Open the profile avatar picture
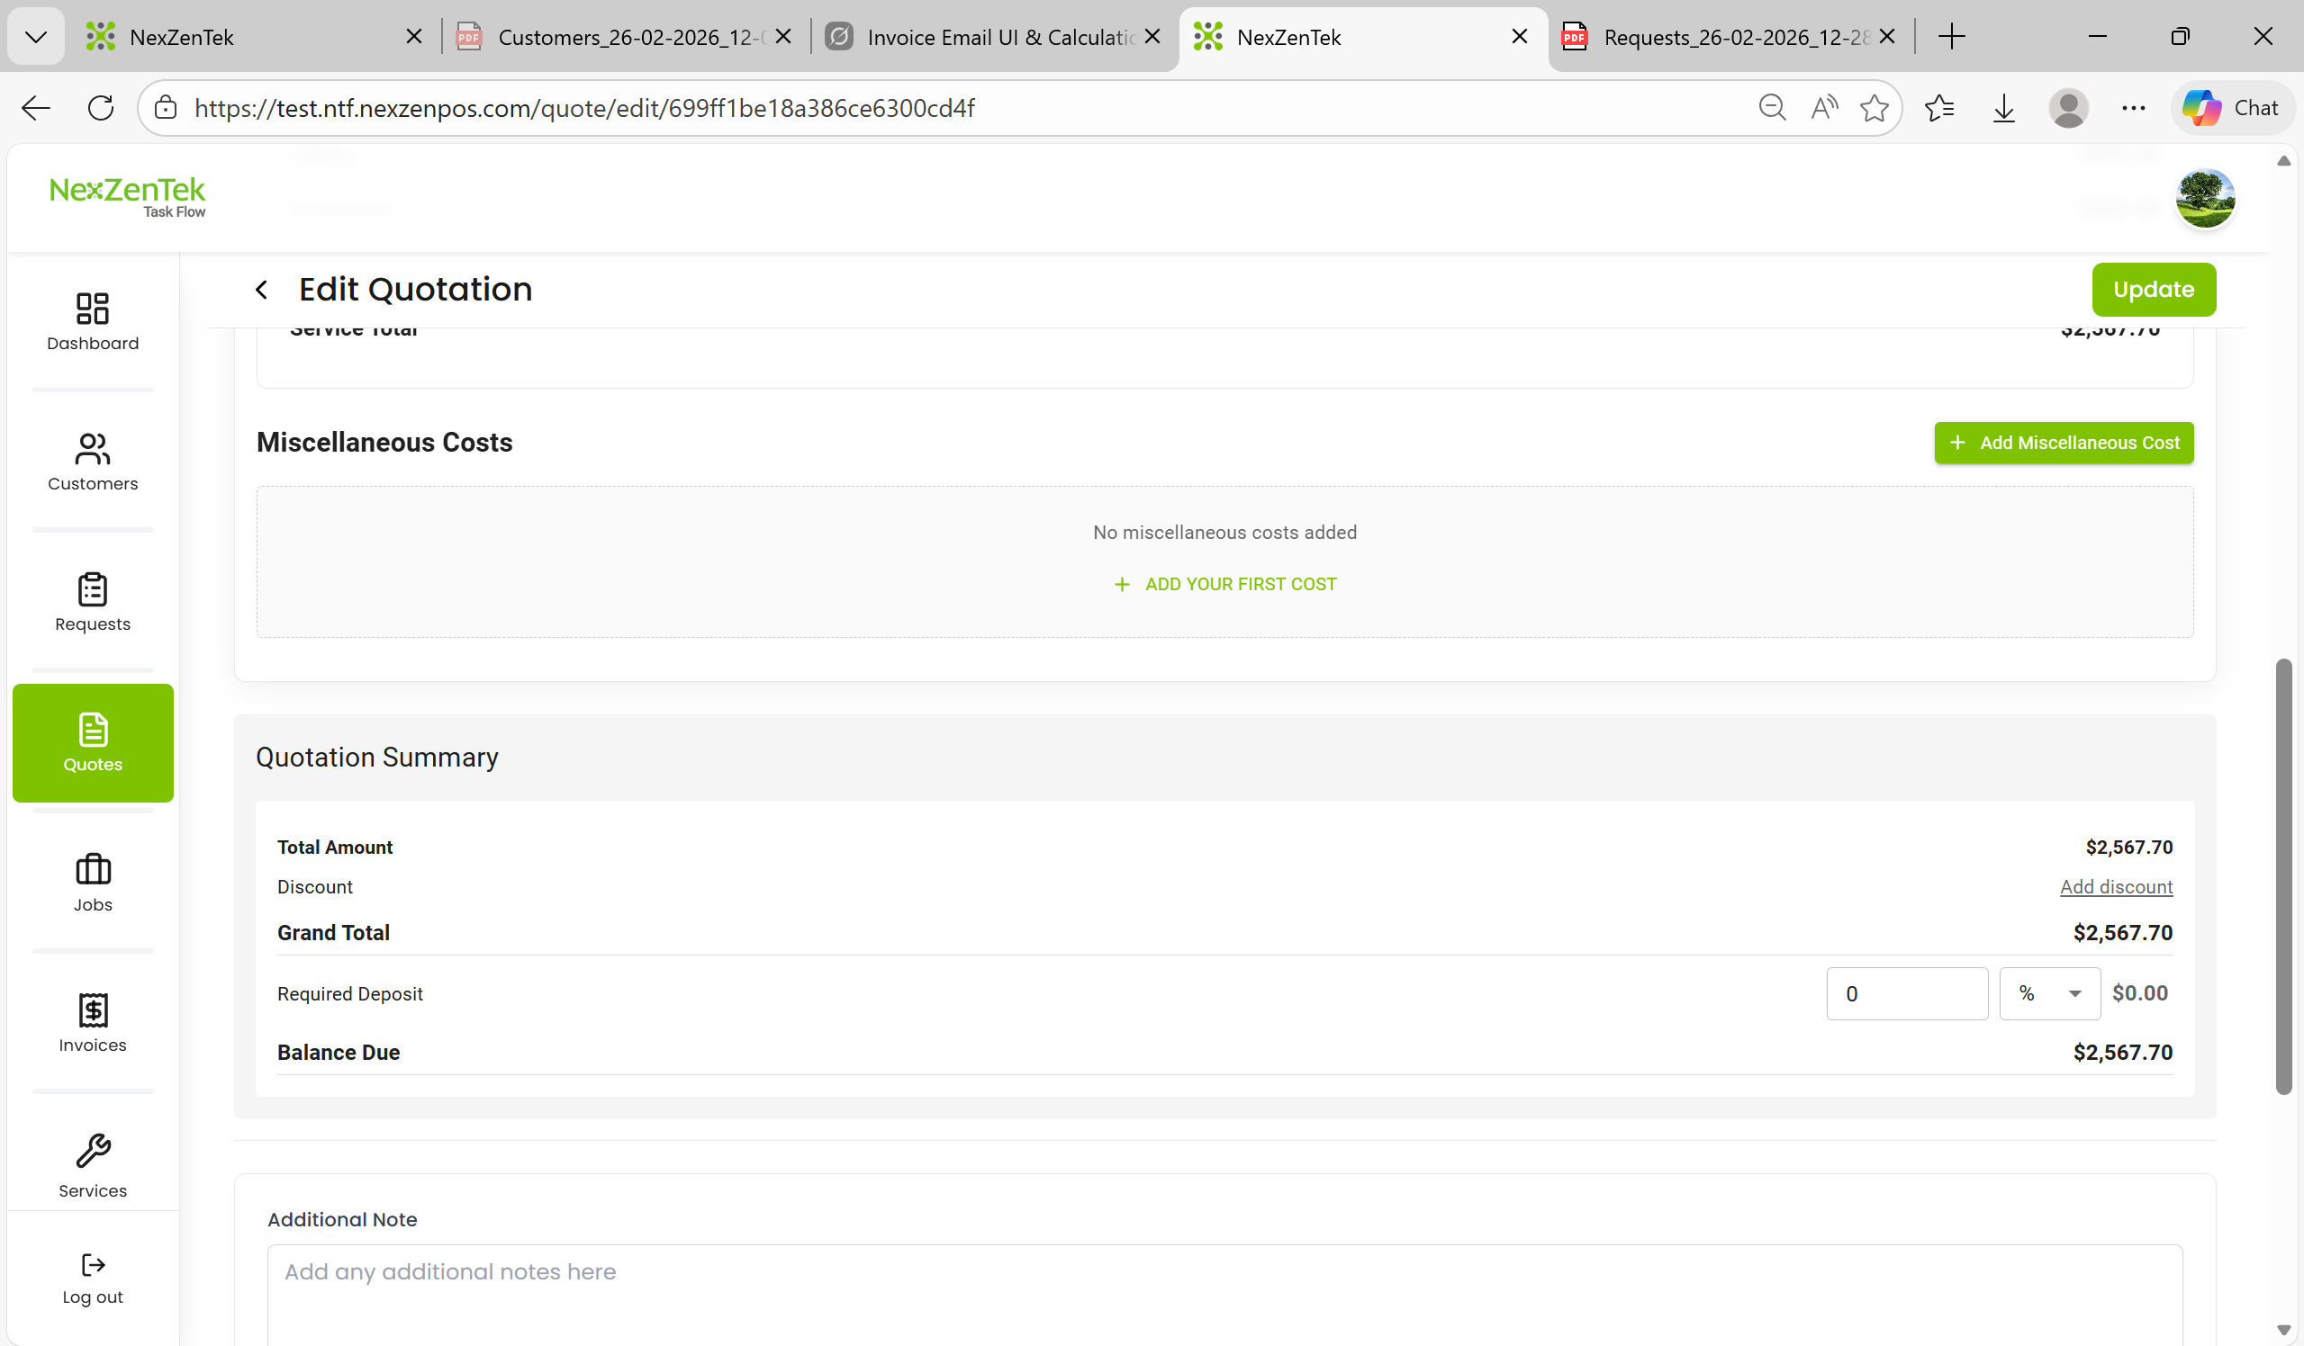 [2204, 198]
